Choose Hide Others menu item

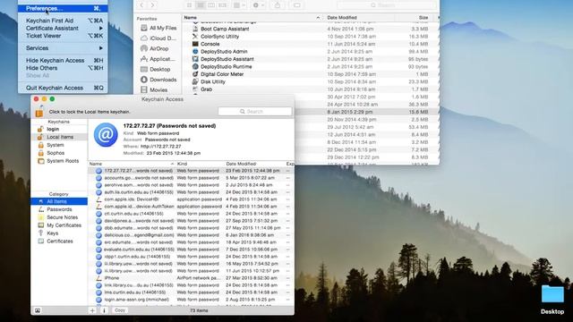(63, 68)
